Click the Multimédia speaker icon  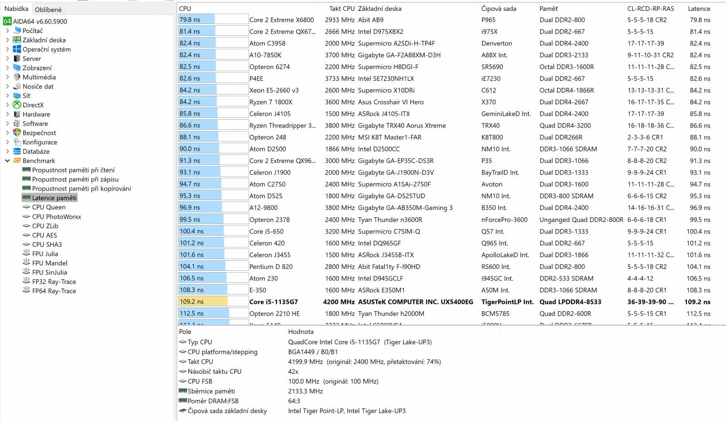(x=17, y=77)
